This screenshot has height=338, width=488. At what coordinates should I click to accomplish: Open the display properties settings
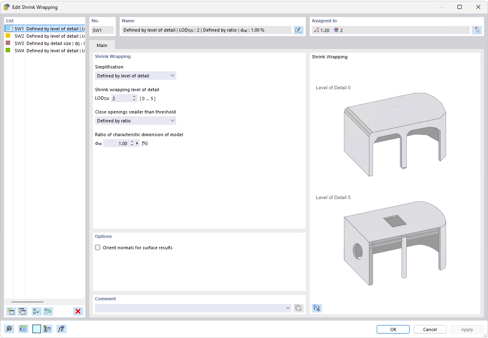pyautogui.click(x=47, y=329)
